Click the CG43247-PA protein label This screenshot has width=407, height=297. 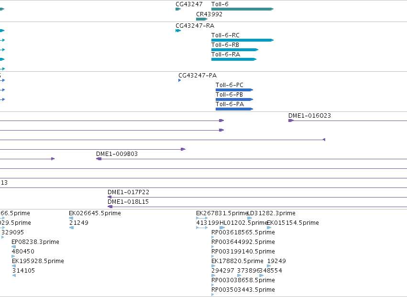[198, 76]
